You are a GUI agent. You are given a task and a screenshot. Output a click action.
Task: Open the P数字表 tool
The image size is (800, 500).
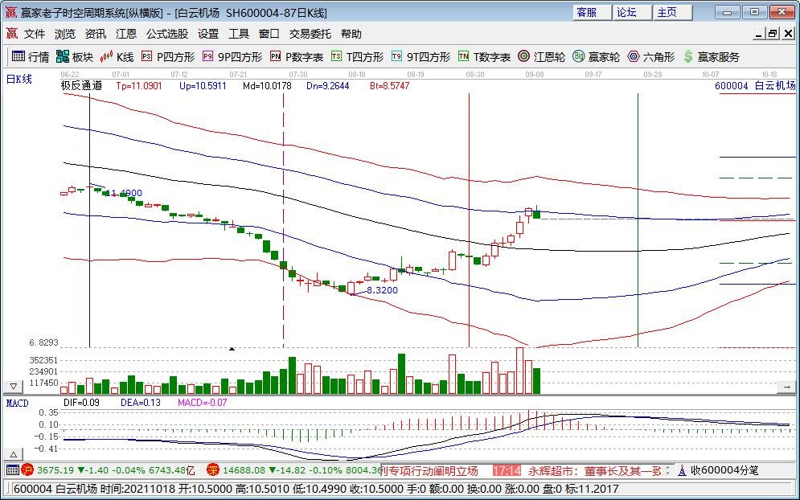(297, 56)
